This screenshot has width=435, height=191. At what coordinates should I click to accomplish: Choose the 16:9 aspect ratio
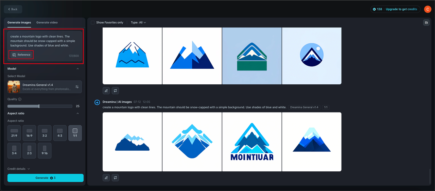(30, 133)
